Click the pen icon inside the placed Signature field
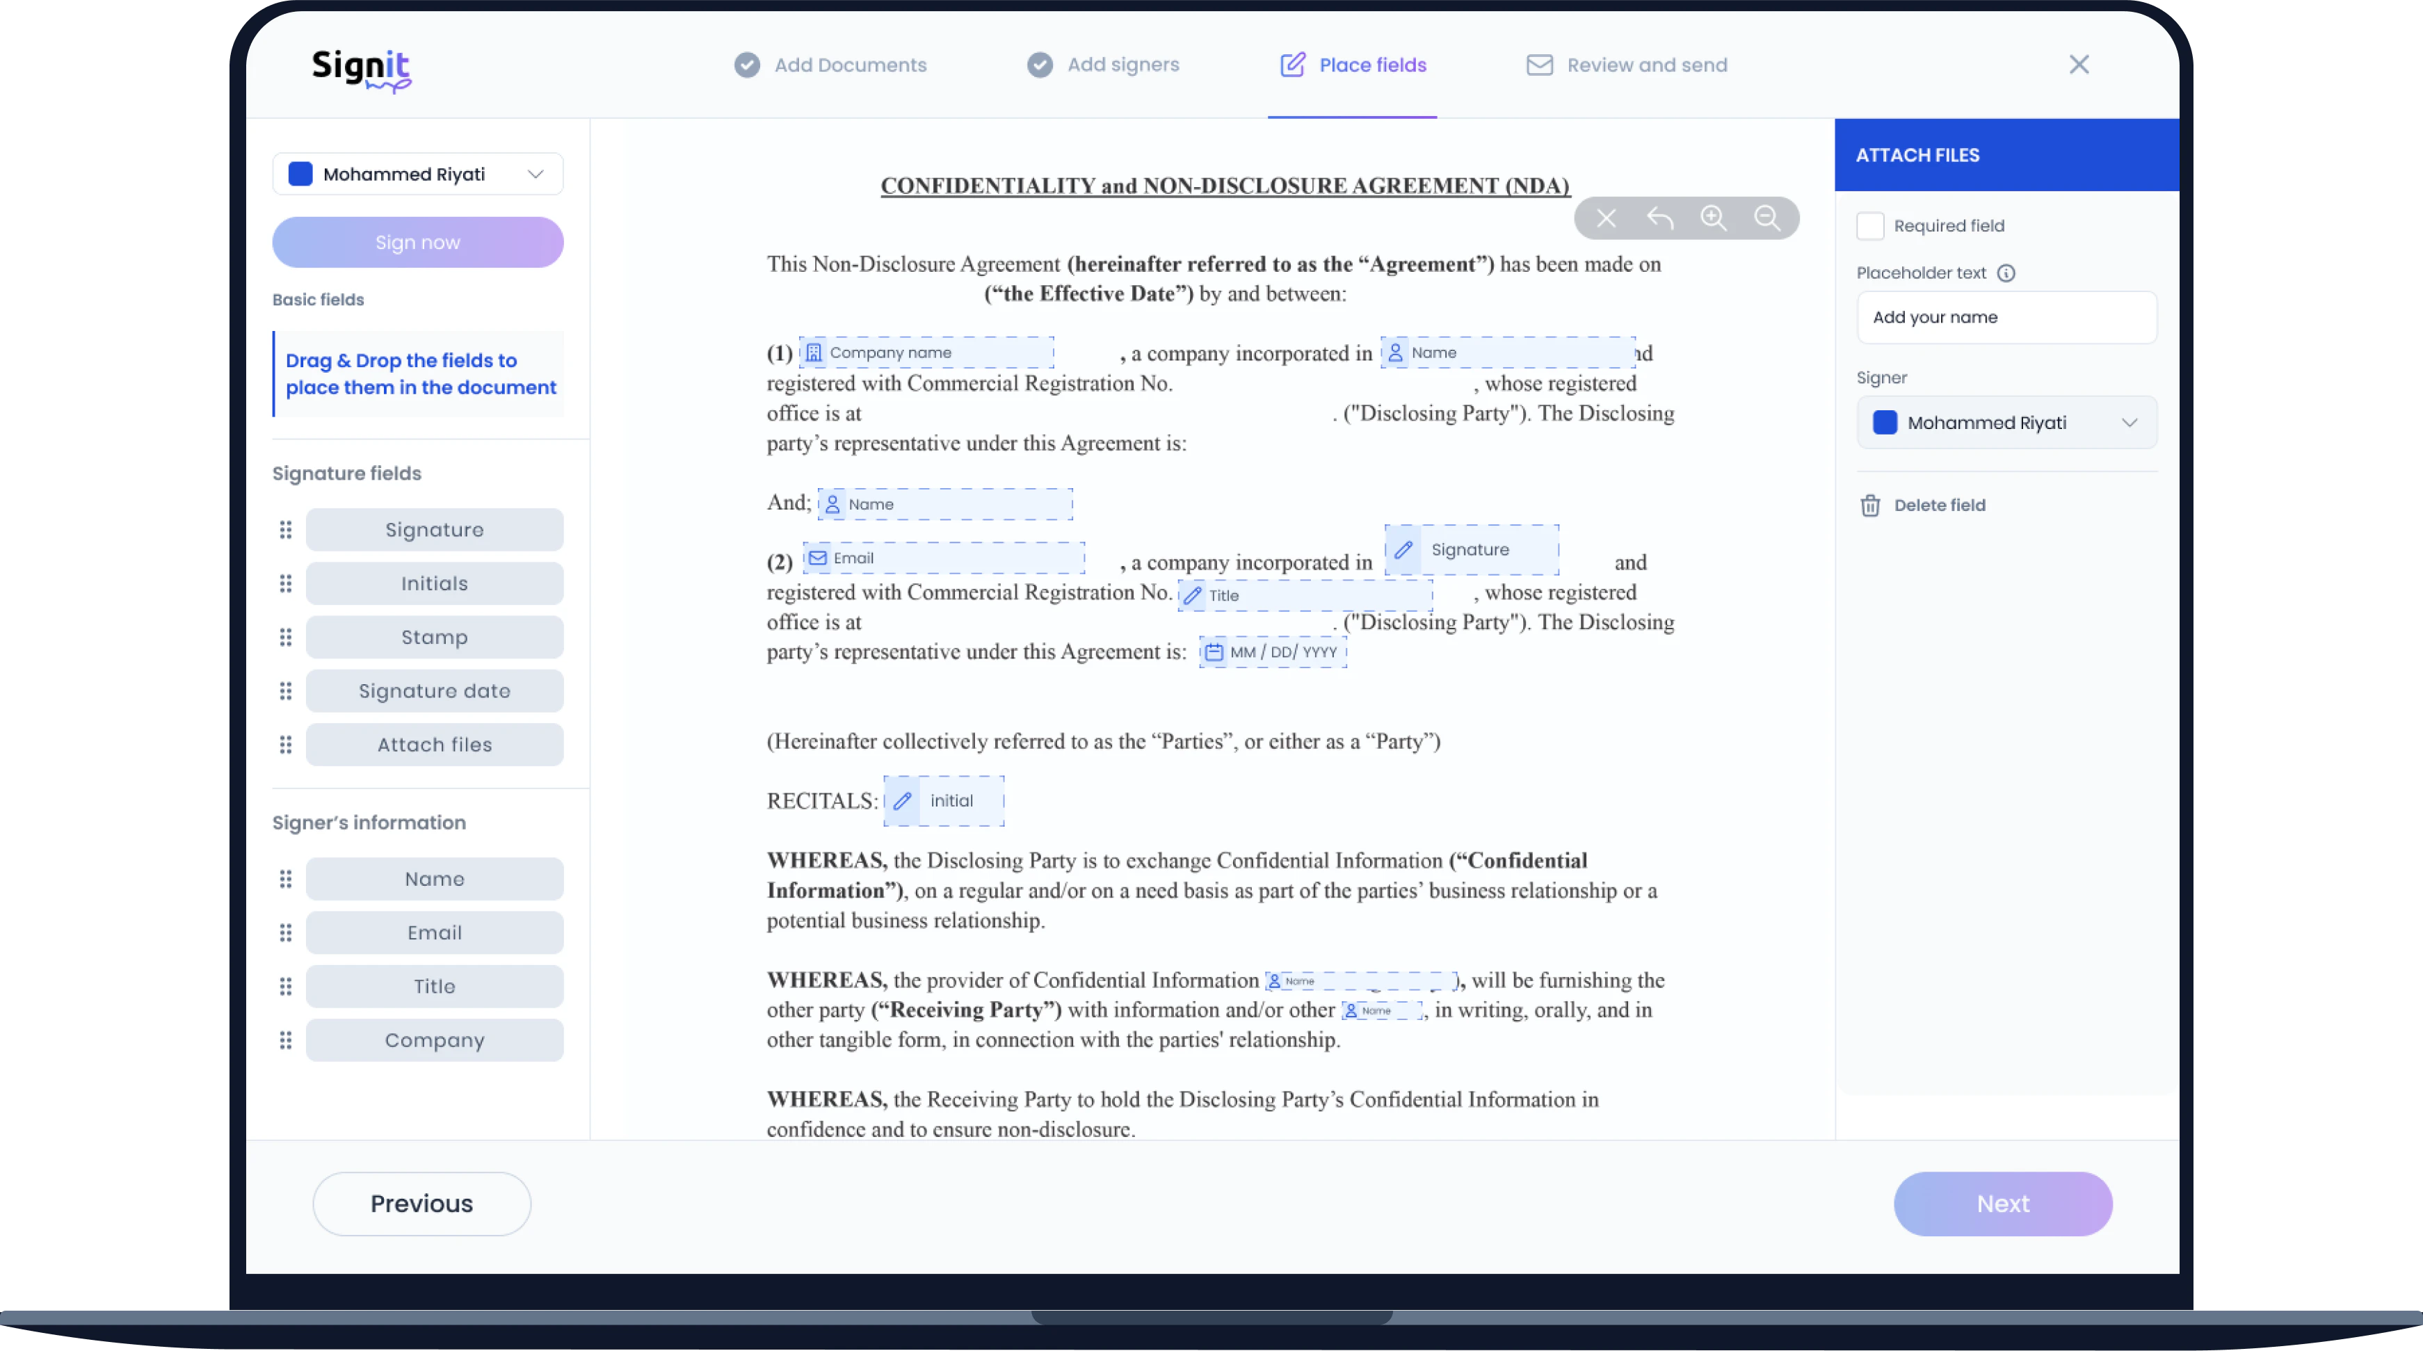This screenshot has height=1351, width=2423. point(1403,550)
